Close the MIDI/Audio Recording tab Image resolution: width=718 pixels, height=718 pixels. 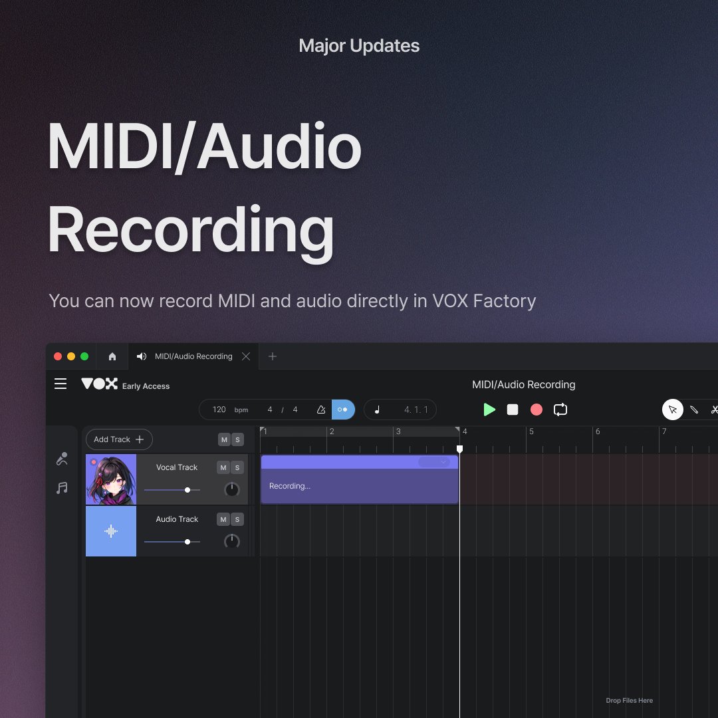pos(246,356)
